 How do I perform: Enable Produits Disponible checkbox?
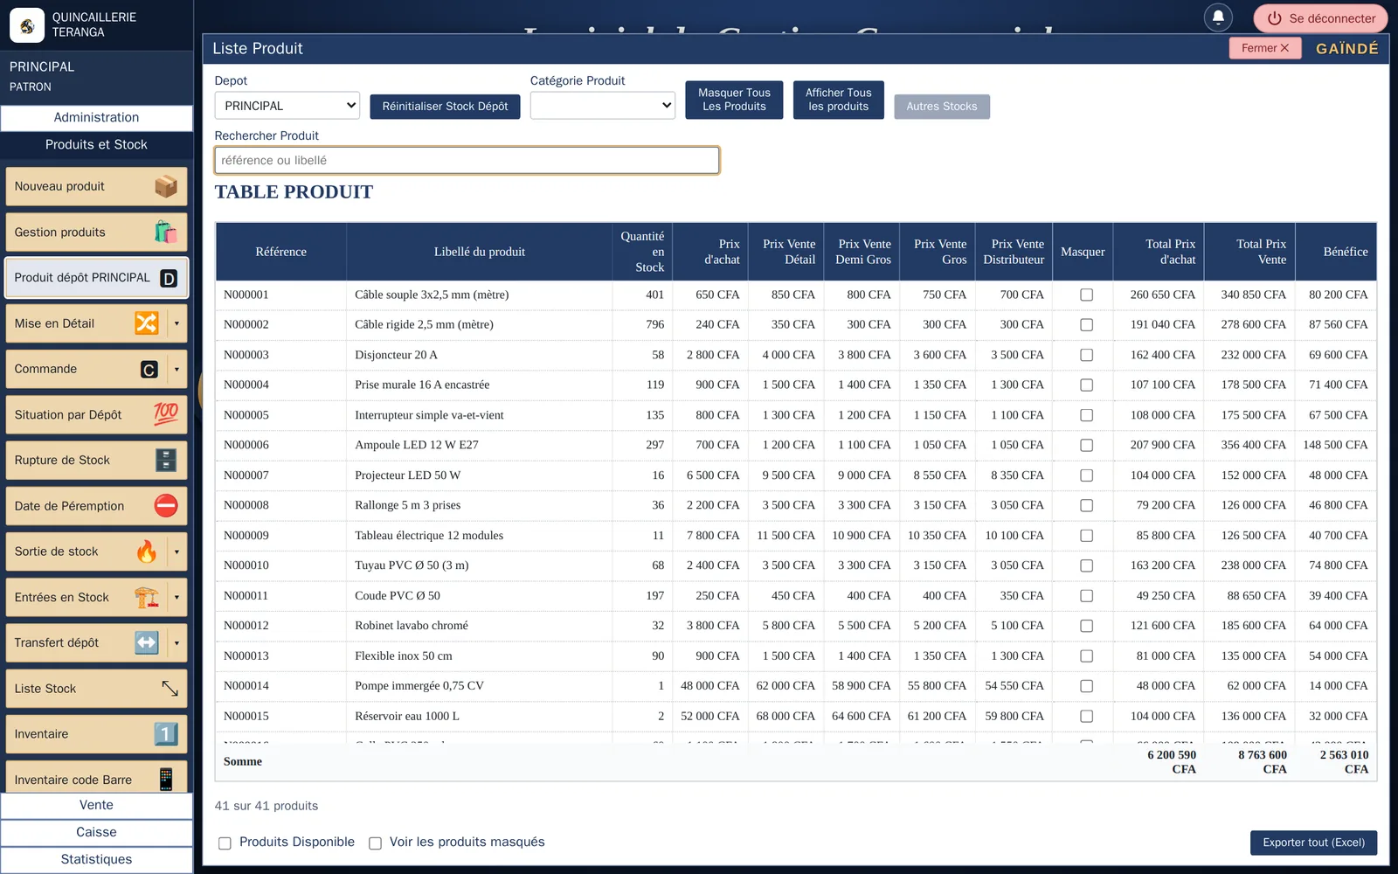(225, 843)
